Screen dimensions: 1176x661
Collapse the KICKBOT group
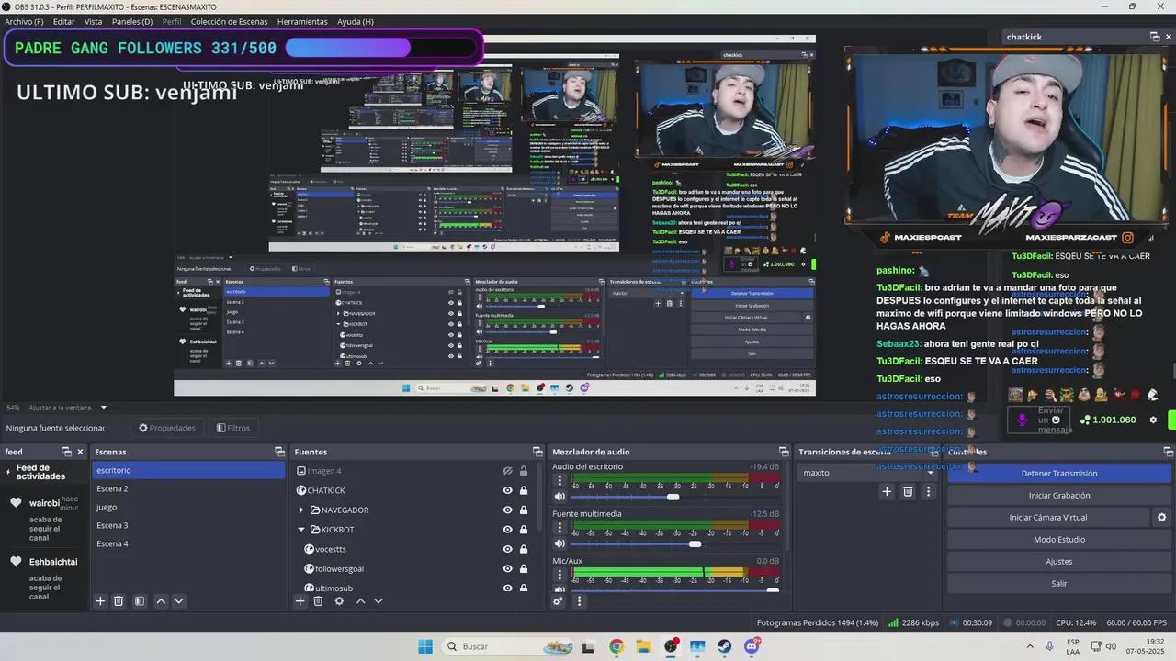point(300,530)
